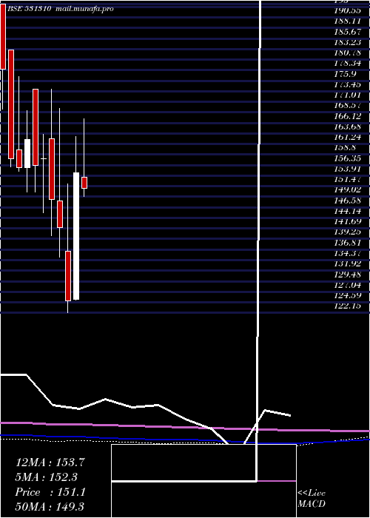Click the '5MA : 152.3' readout
The width and height of the screenshot is (370, 518).
click(47, 477)
